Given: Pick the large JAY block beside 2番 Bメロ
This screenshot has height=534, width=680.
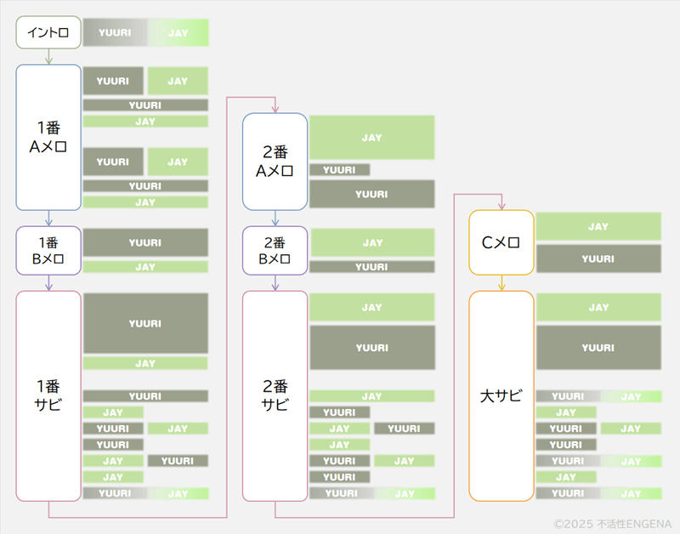Looking at the screenshot, I should point(371,242).
